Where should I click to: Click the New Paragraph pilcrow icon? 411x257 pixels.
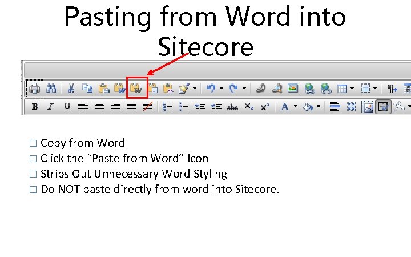tap(392, 89)
